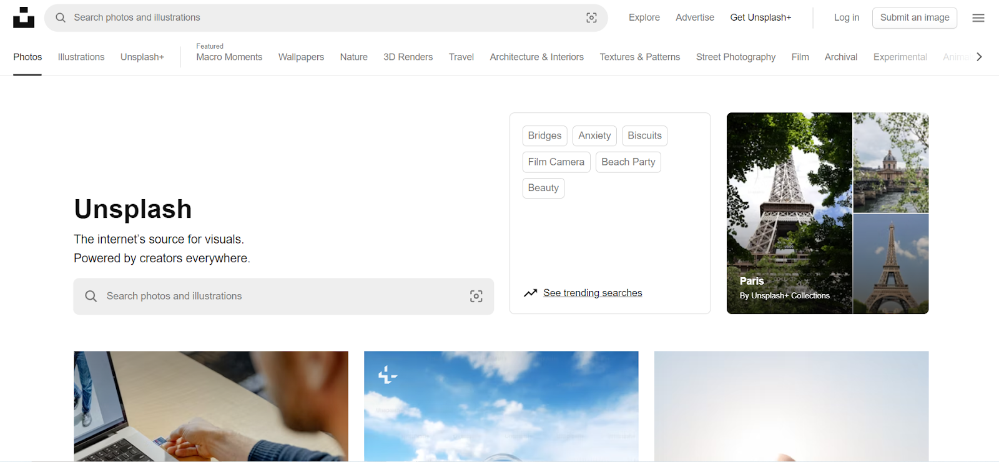Open See trending searches link
999x462 pixels.
tap(593, 293)
